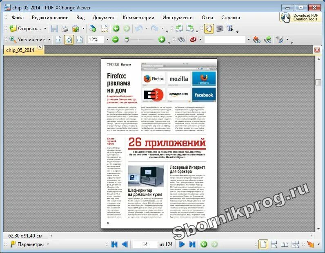Screen dimensions: 325x253
Task: Toggle Fit Width zoom mode
Action: point(79,40)
